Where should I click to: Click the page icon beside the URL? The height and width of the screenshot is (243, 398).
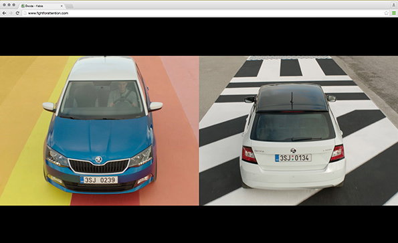point(25,13)
